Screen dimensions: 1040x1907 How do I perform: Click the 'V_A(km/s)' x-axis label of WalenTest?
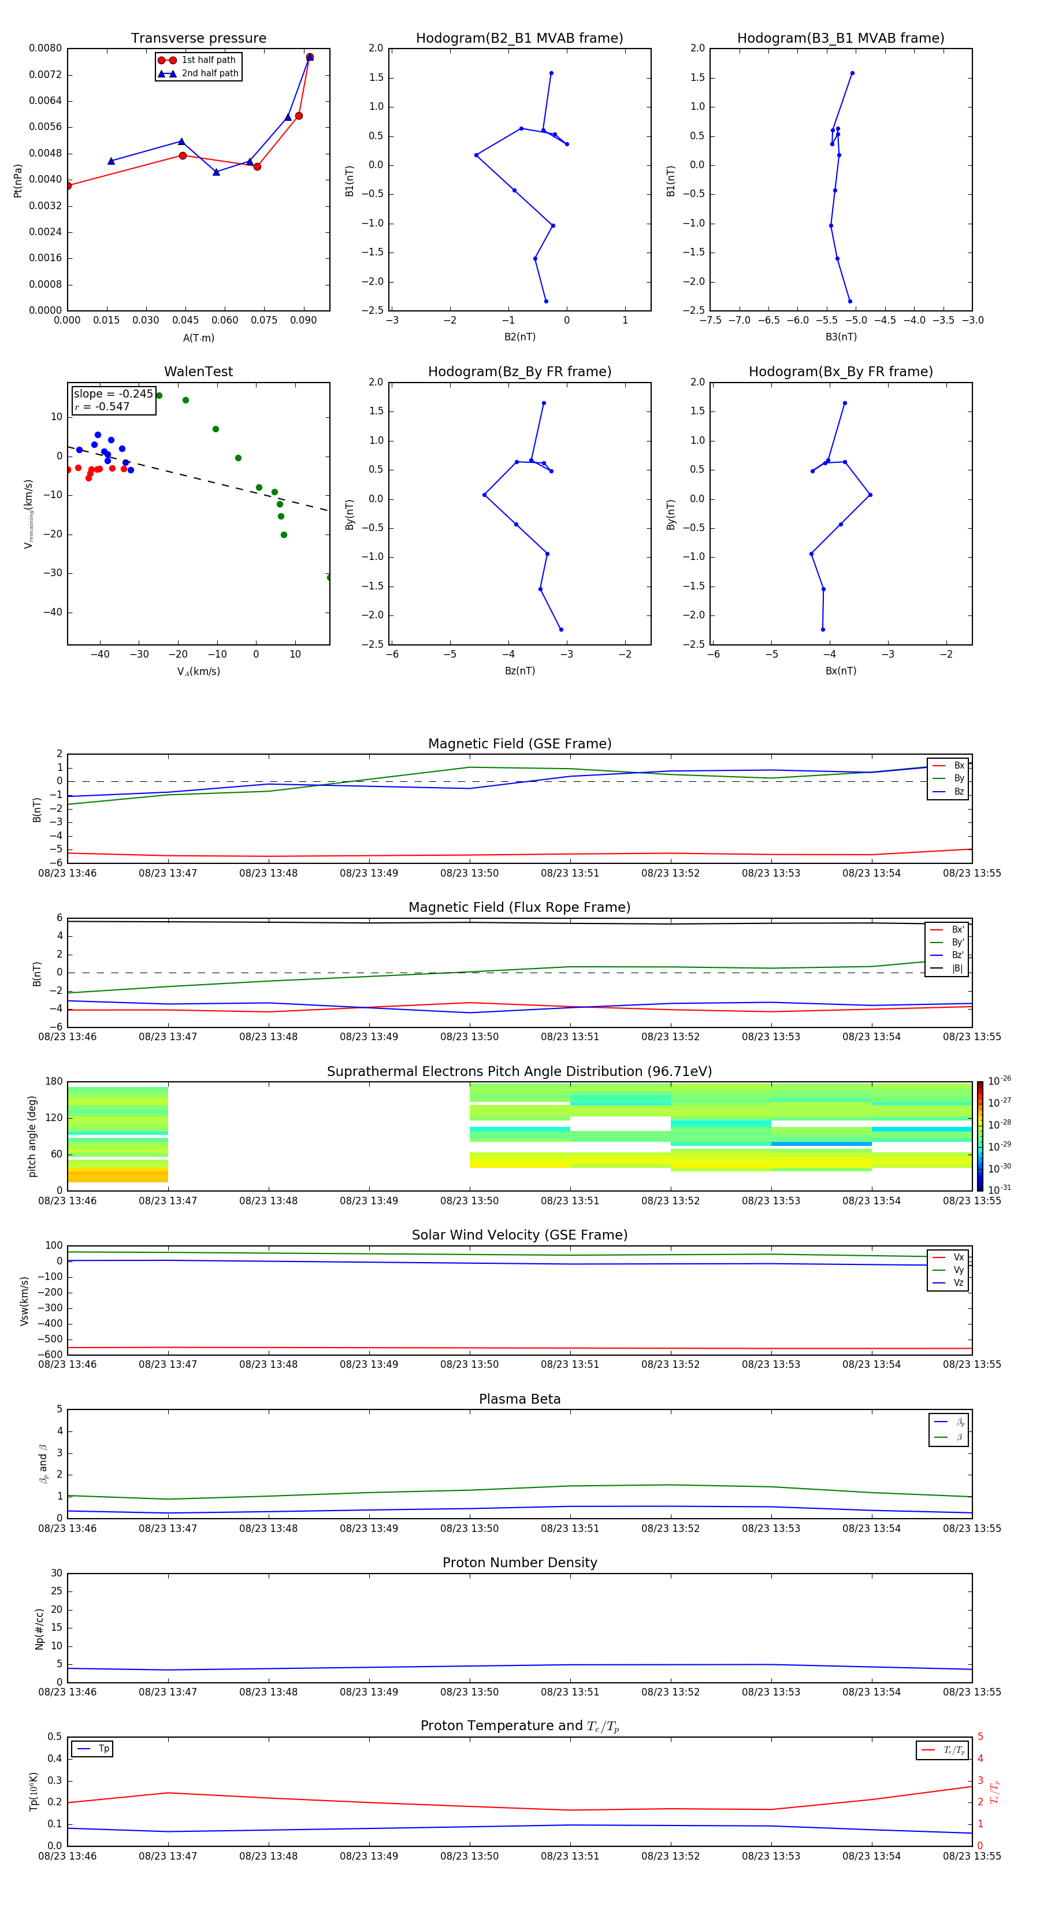click(198, 671)
